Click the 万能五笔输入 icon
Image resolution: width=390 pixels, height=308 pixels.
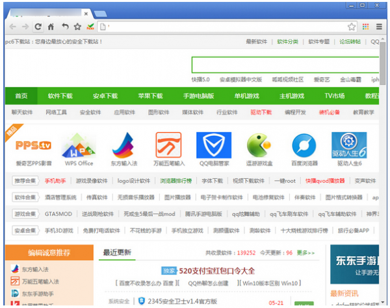168,145
